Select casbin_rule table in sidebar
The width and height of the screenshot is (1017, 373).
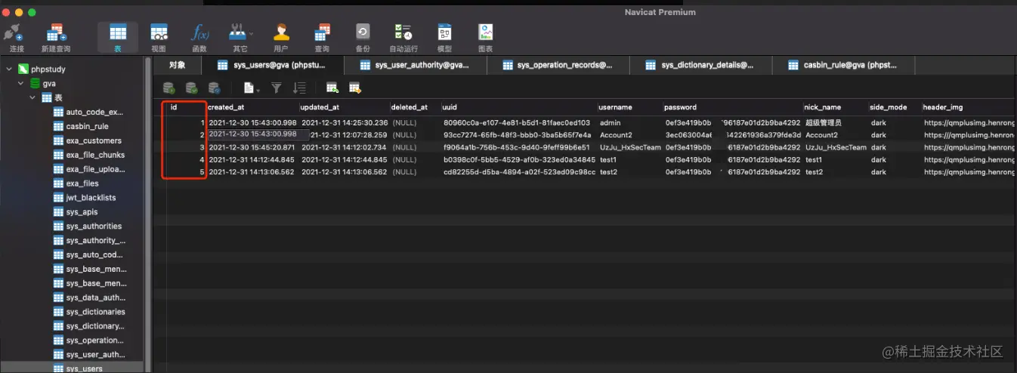(x=87, y=126)
